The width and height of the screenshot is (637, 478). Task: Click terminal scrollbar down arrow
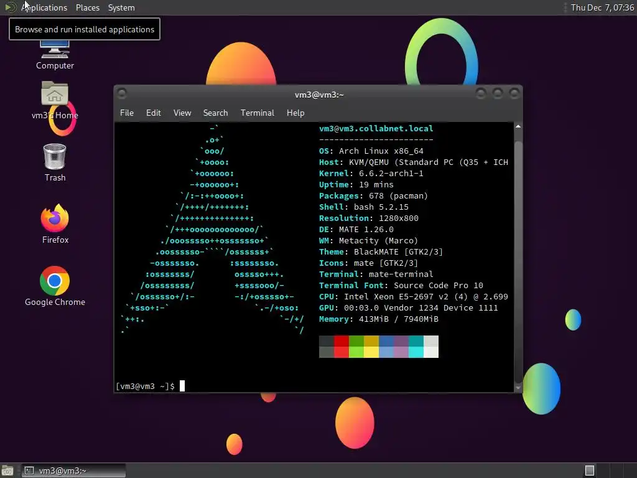click(518, 388)
